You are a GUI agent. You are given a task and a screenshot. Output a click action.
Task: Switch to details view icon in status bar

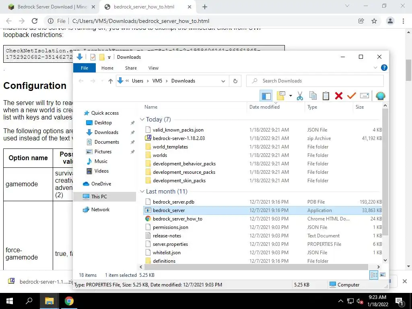(374, 275)
